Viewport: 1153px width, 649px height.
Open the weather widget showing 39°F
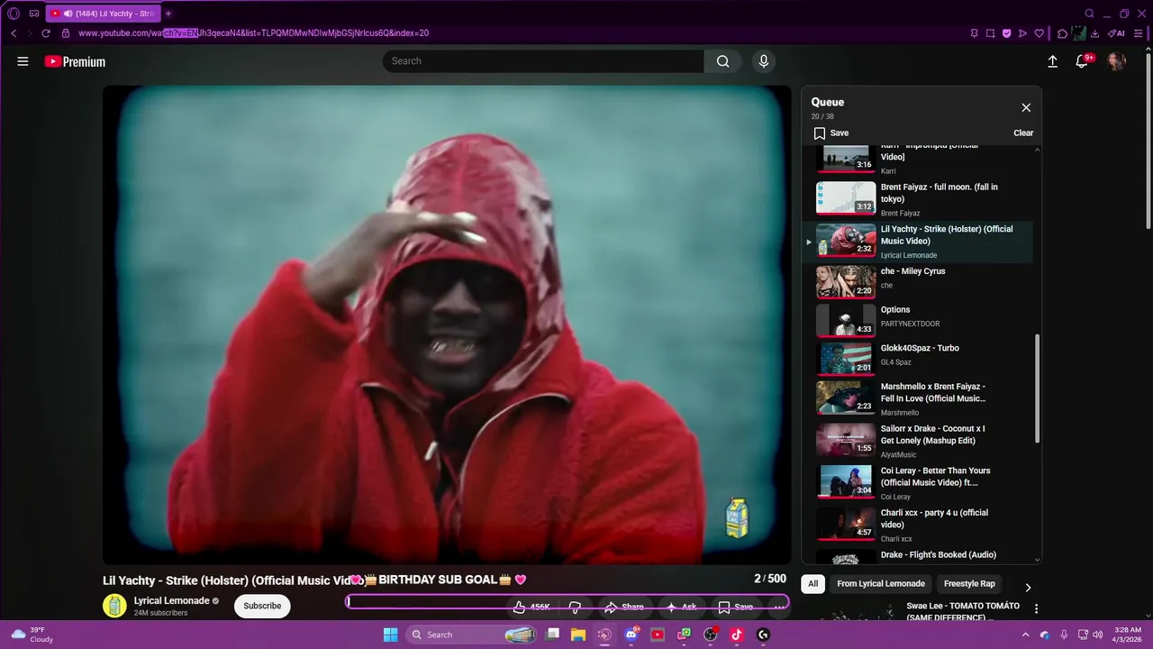click(x=32, y=635)
